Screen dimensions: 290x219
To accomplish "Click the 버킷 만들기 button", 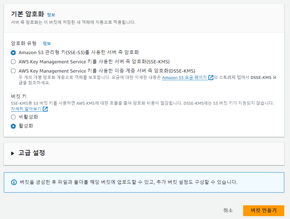I will pyautogui.click(x=264, y=210).
